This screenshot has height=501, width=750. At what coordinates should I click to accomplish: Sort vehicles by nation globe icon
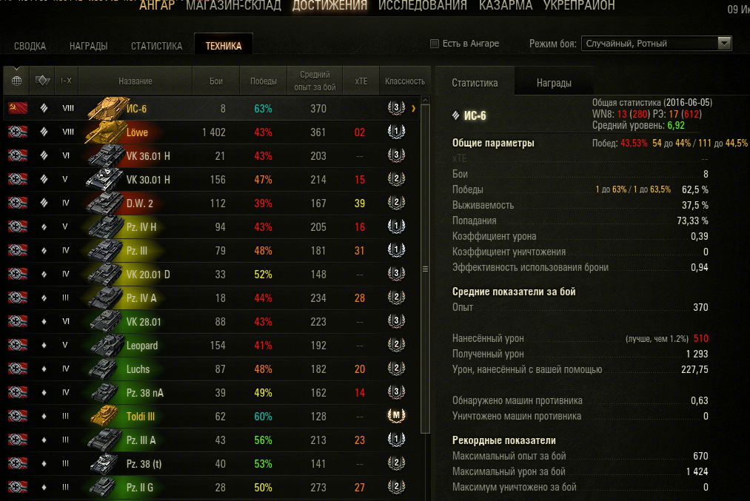[16, 81]
